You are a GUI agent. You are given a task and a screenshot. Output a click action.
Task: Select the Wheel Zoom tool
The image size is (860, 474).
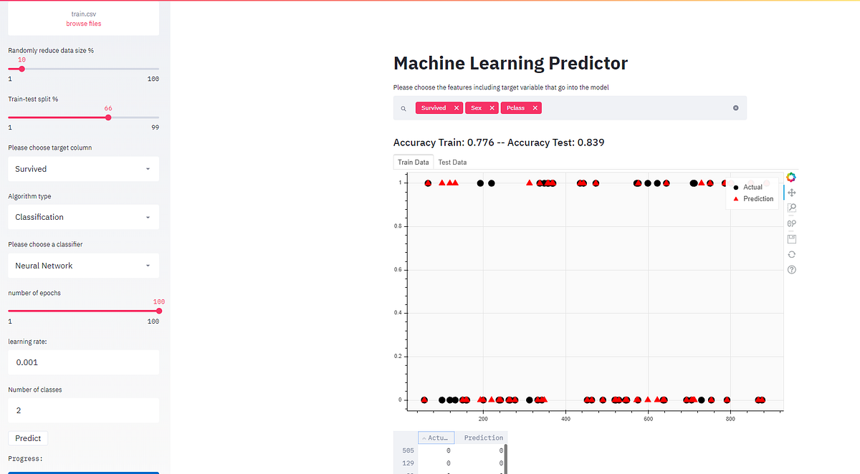(x=791, y=223)
